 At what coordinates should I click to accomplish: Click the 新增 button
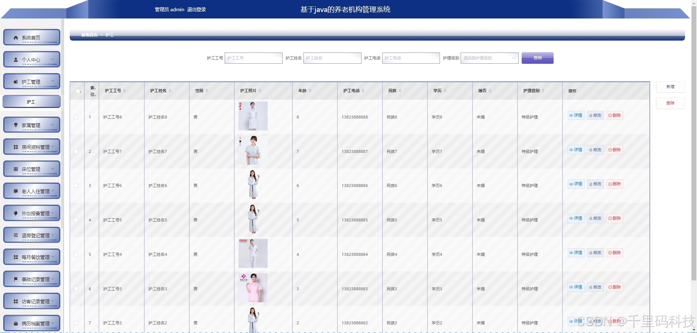pos(670,87)
